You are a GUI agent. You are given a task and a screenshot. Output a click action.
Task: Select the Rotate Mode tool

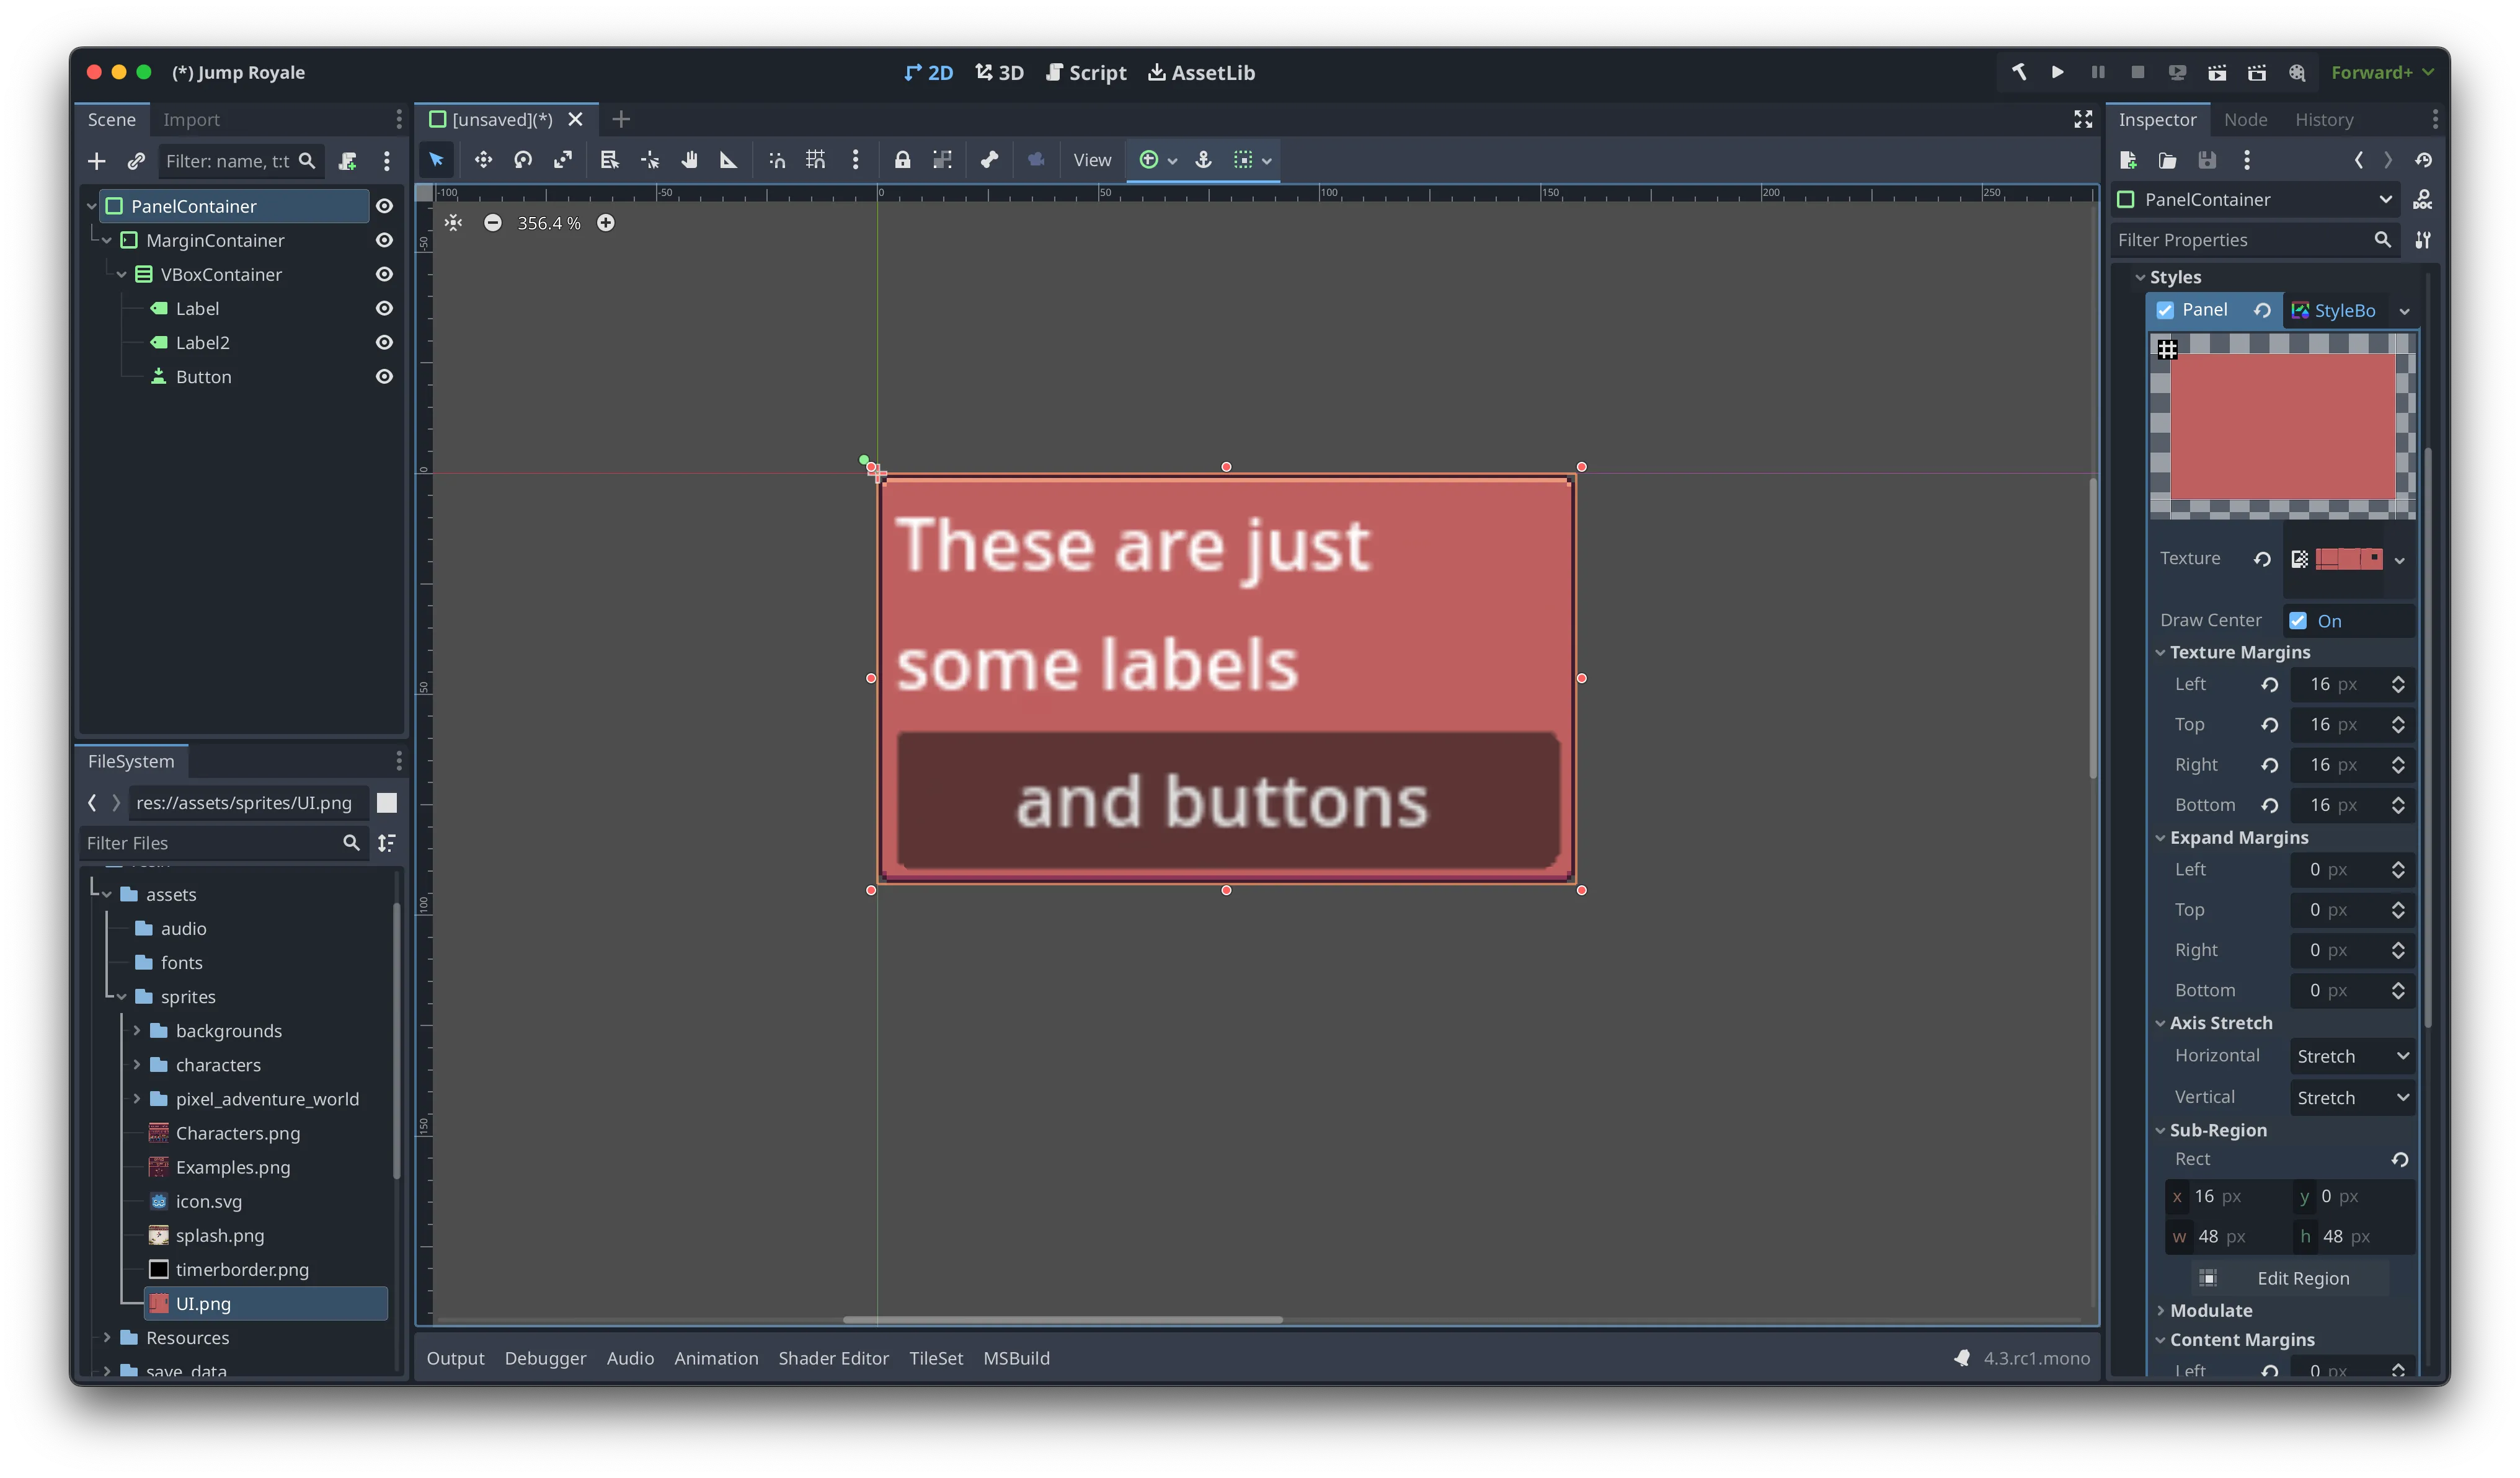pyautogui.click(x=523, y=160)
